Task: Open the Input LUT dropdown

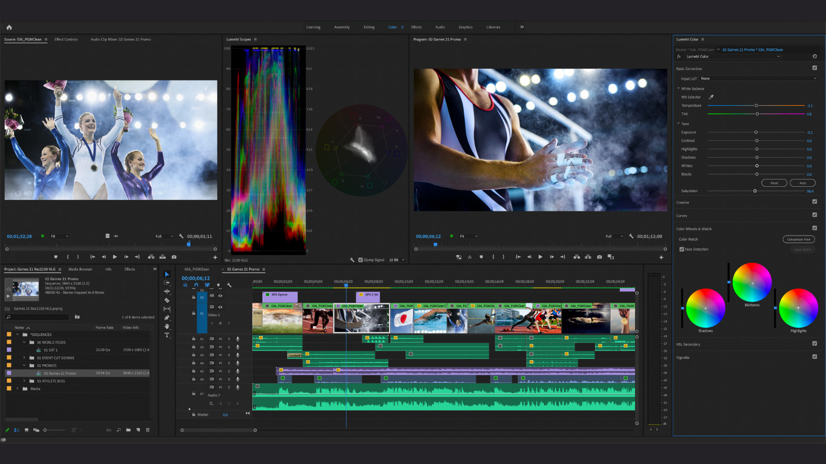Action: tap(758, 79)
